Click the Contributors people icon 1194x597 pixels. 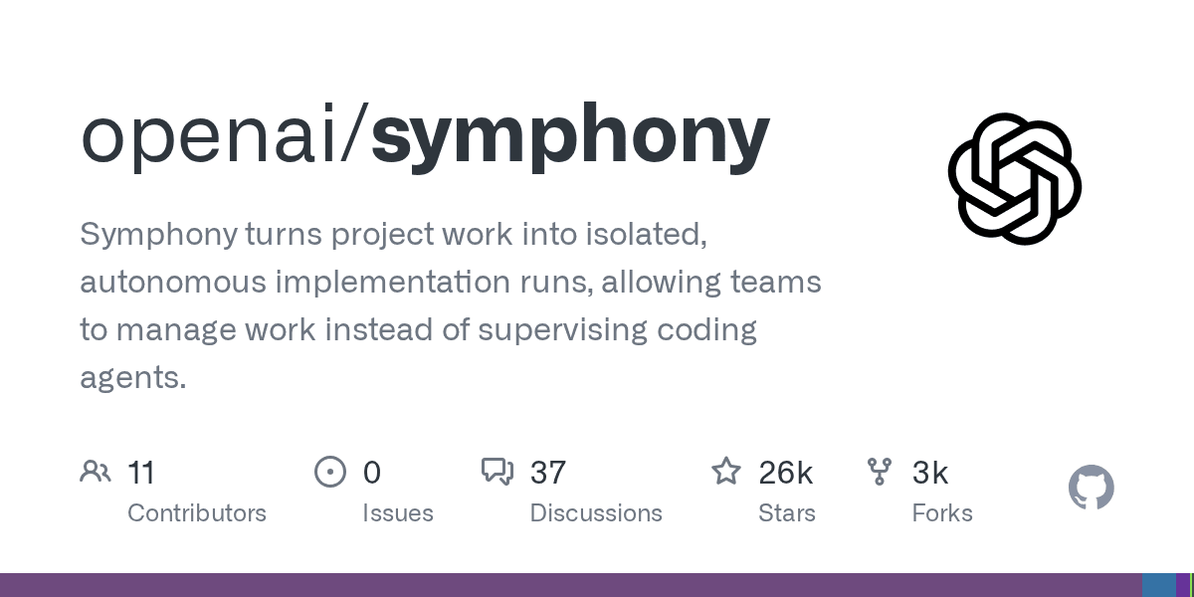click(96, 472)
